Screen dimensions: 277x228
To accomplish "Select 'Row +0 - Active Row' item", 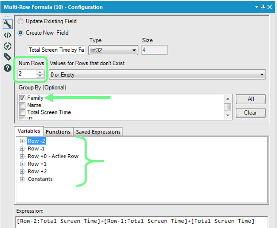I will (53, 156).
